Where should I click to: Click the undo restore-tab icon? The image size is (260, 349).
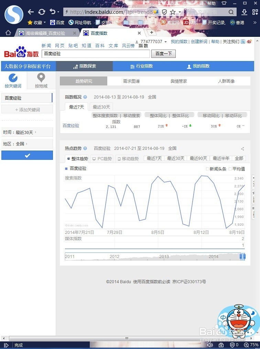52,11
